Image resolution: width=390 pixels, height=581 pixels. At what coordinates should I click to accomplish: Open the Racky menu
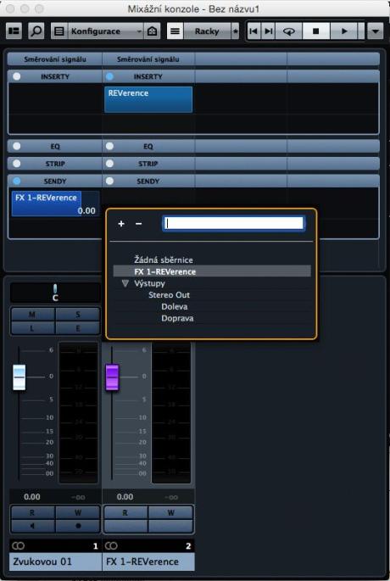[207, 31]
